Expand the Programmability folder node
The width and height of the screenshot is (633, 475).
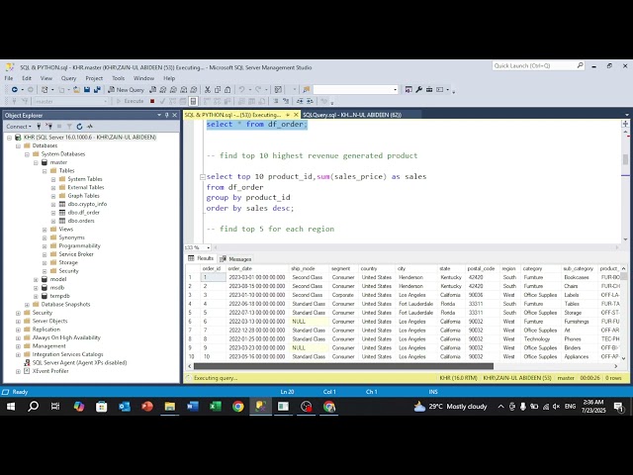point(45,246)
